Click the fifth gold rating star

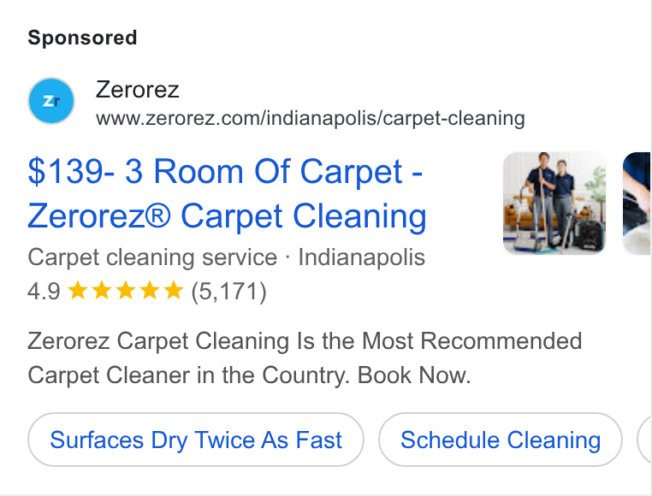point(174,290)
